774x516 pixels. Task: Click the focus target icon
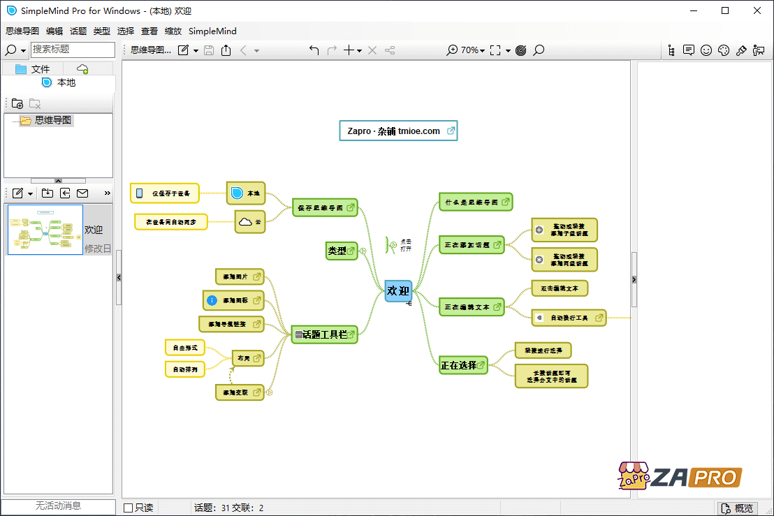pos(520,50)
